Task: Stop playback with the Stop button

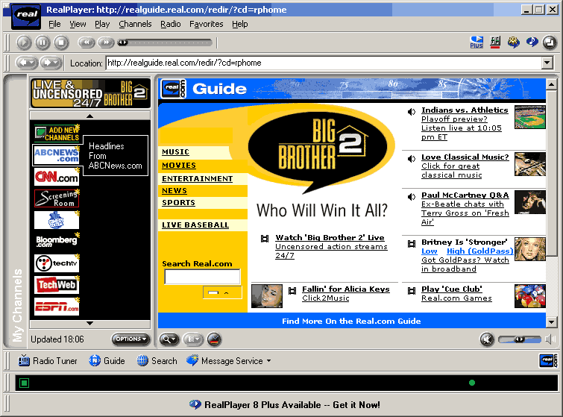Action: coord(61,43)
